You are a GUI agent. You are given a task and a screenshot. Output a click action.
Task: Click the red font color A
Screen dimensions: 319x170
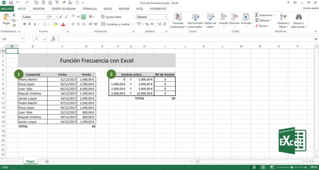(63, 24)
